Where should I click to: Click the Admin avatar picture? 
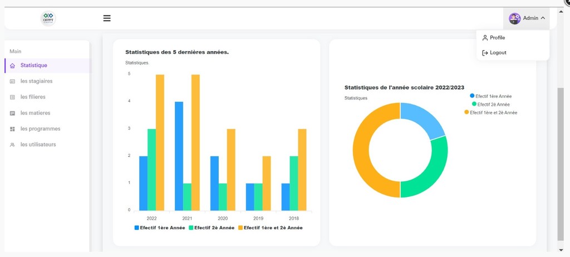[514, 18]
